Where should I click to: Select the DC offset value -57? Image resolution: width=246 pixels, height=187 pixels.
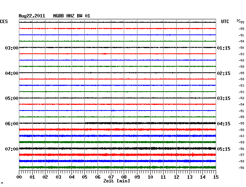click(241, 155)
